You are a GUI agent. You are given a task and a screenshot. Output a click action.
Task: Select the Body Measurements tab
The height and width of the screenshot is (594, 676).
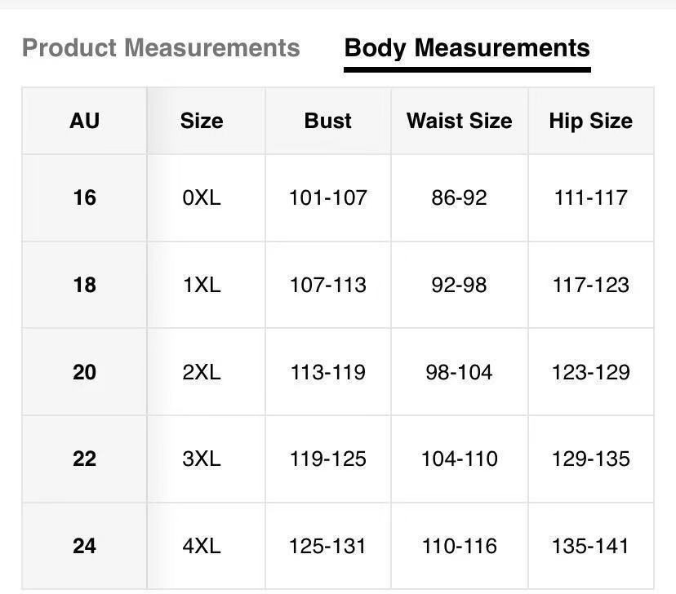467,48
